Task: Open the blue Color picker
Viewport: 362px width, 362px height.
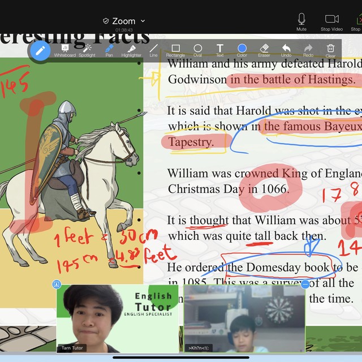Action: pos(242,50)
